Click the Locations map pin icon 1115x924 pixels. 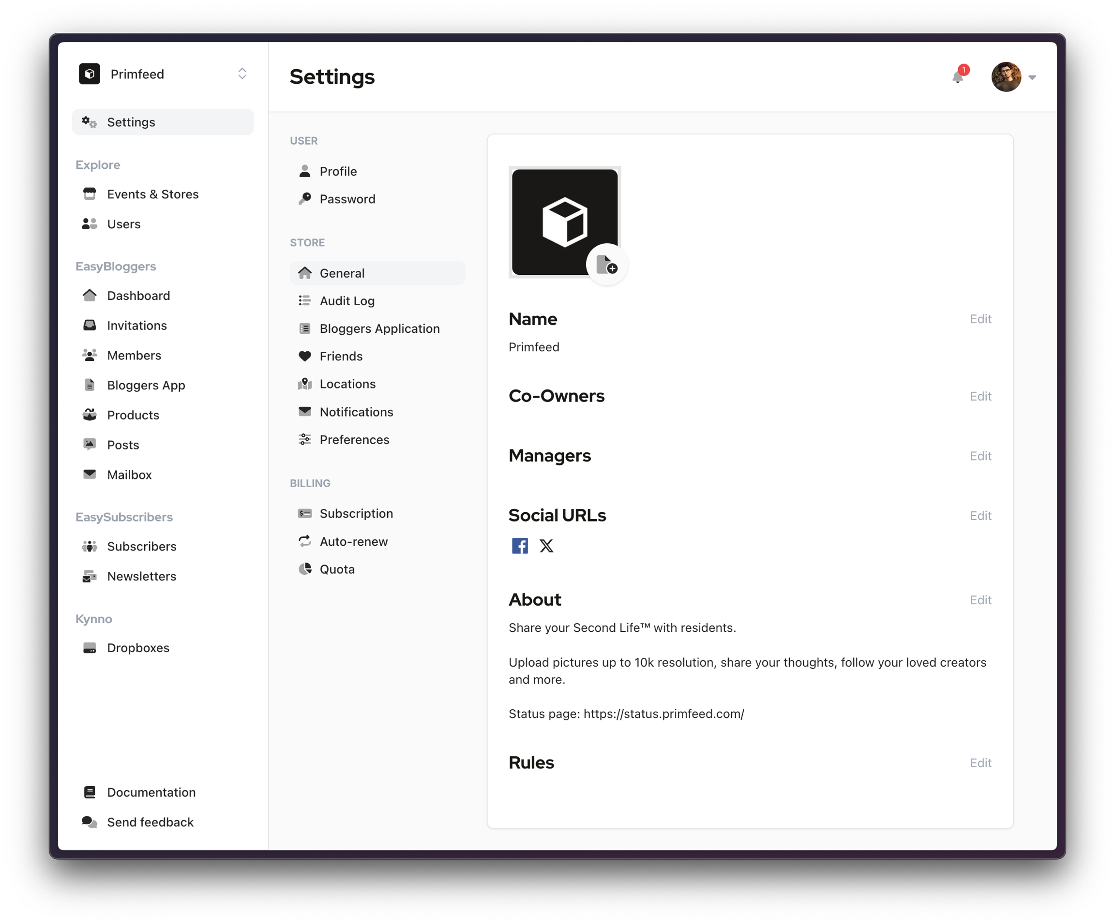click(x=305, y=384)
